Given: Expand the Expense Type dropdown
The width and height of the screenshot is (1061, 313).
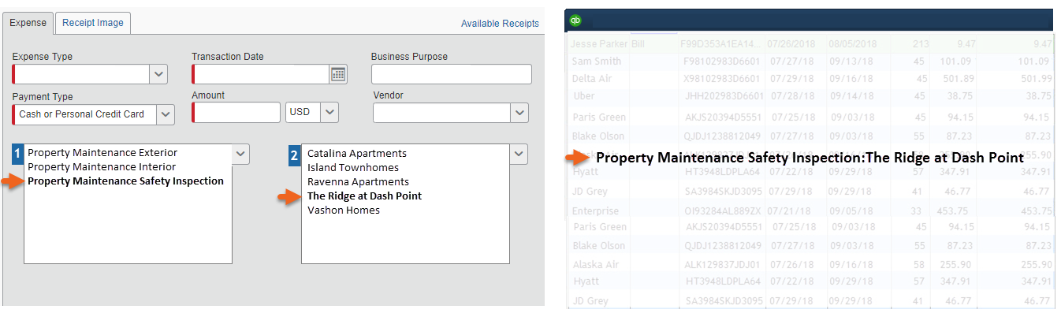Looking at the screenshot, I should click(159, 74).
